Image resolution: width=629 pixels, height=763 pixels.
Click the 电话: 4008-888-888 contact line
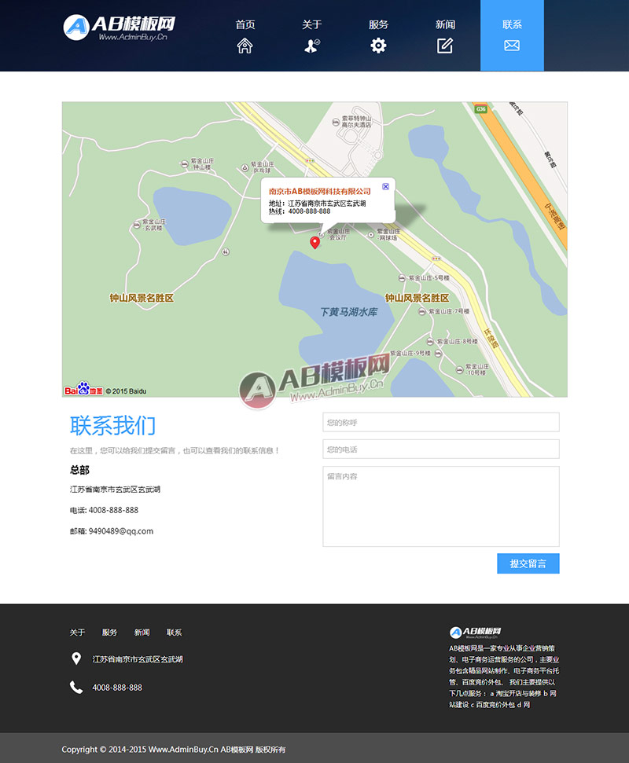coord(105,510)
